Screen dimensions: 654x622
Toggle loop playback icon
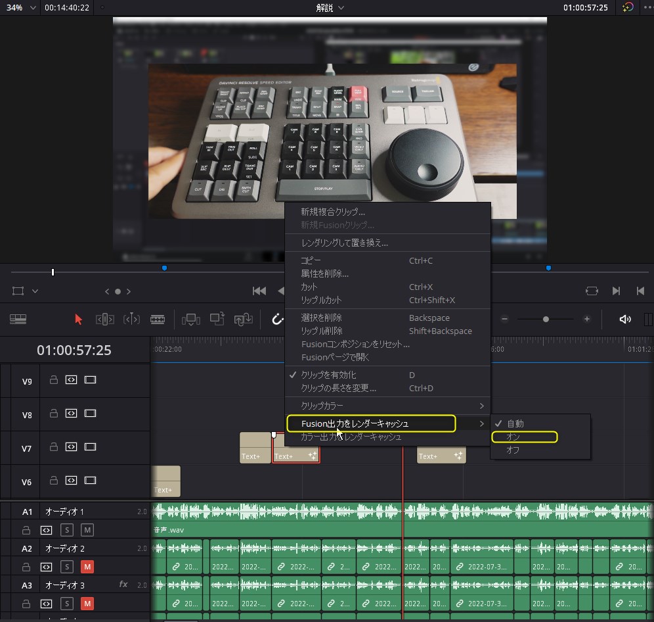click(592, 291)
